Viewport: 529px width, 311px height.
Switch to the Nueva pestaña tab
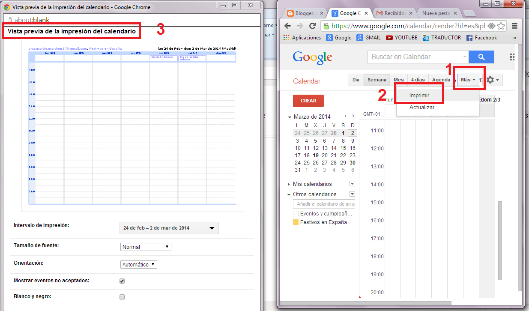pos(437,13)
